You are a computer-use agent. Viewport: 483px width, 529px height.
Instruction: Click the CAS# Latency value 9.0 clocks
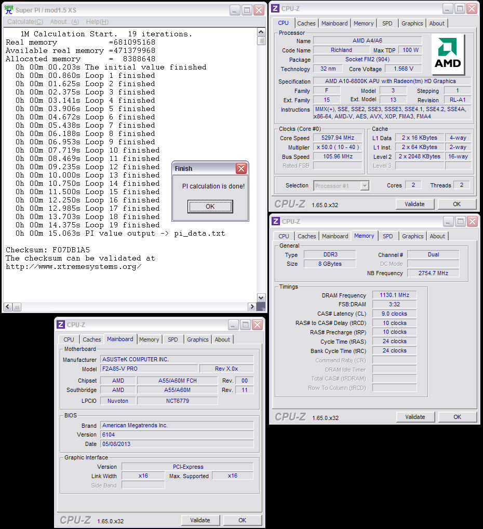395,314
